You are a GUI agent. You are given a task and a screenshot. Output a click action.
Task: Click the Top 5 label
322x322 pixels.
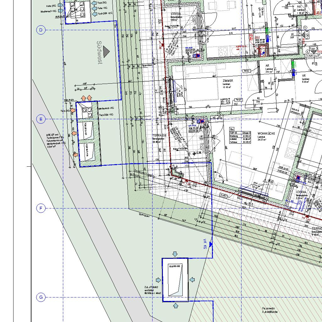click(x=314, y=49)
